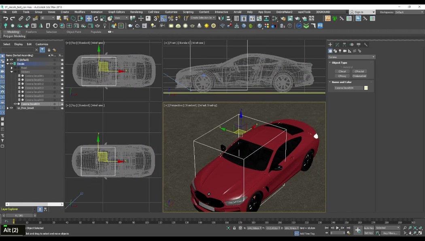
Task: Click the object color swatch beside Corona Decal034 name
Action: pos(366,88)
